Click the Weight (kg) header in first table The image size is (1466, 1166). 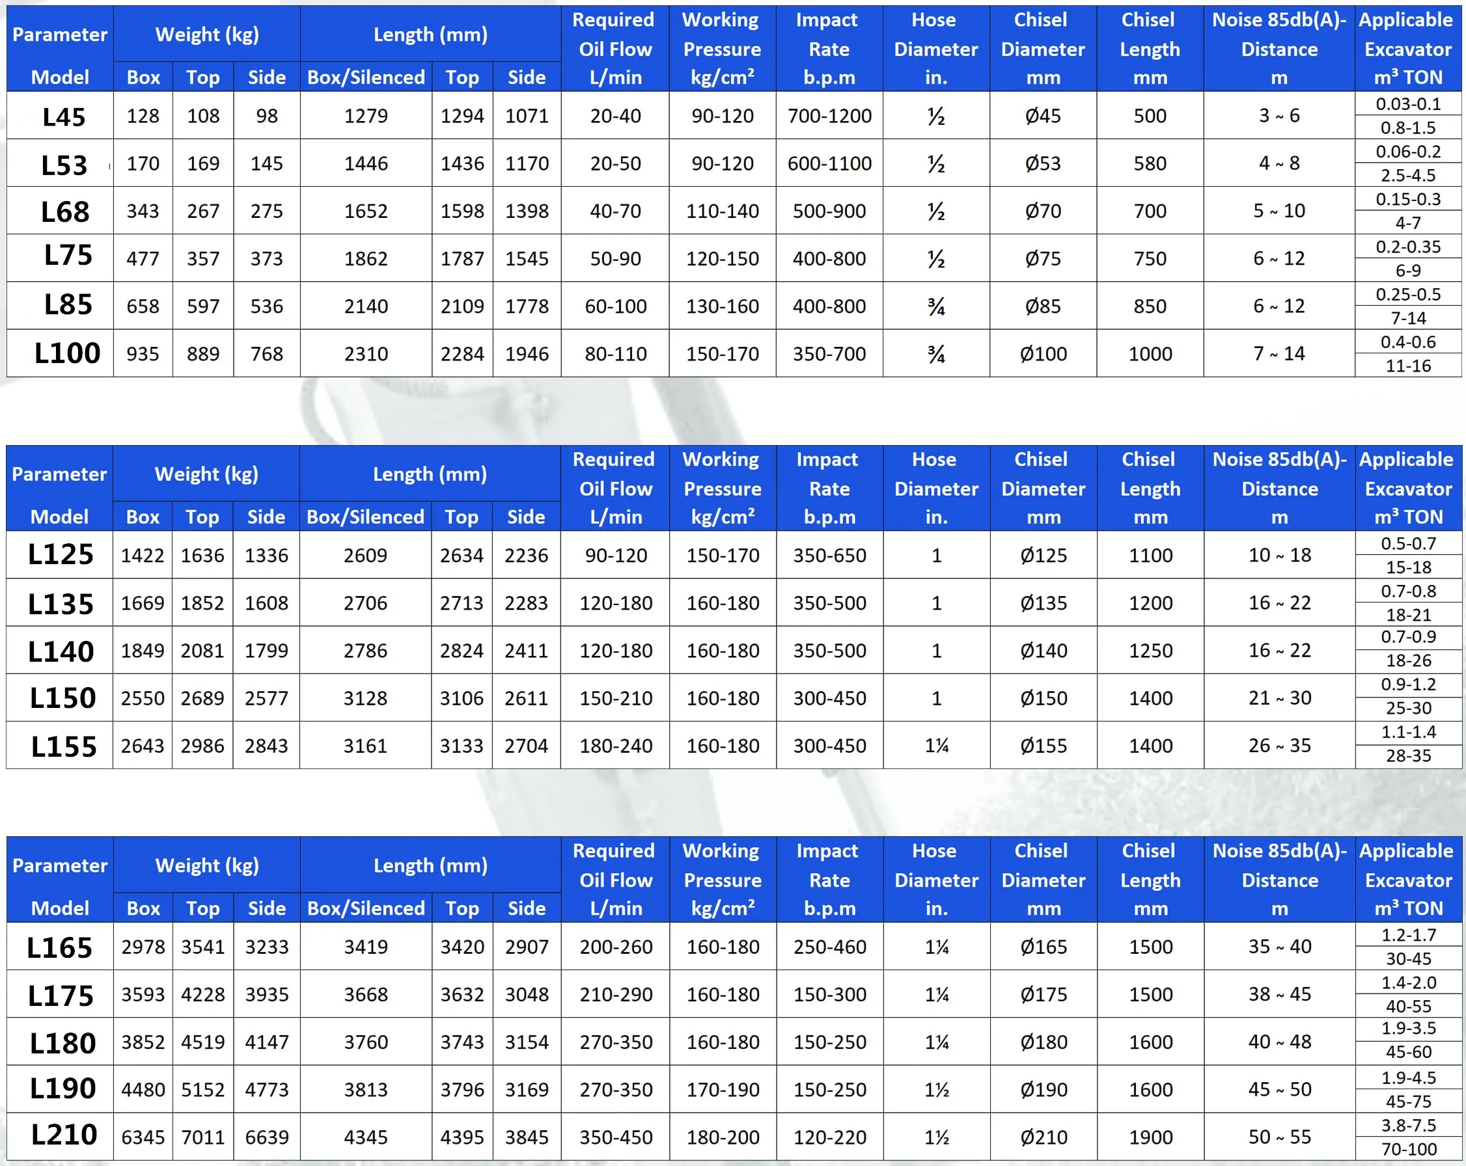coord(207,34)
